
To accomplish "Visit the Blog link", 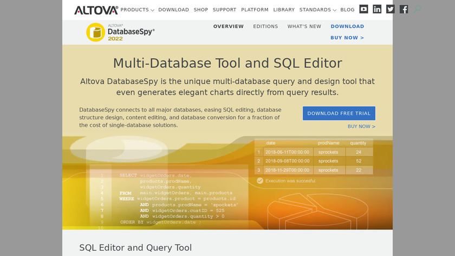I will [x=347, y=10].
